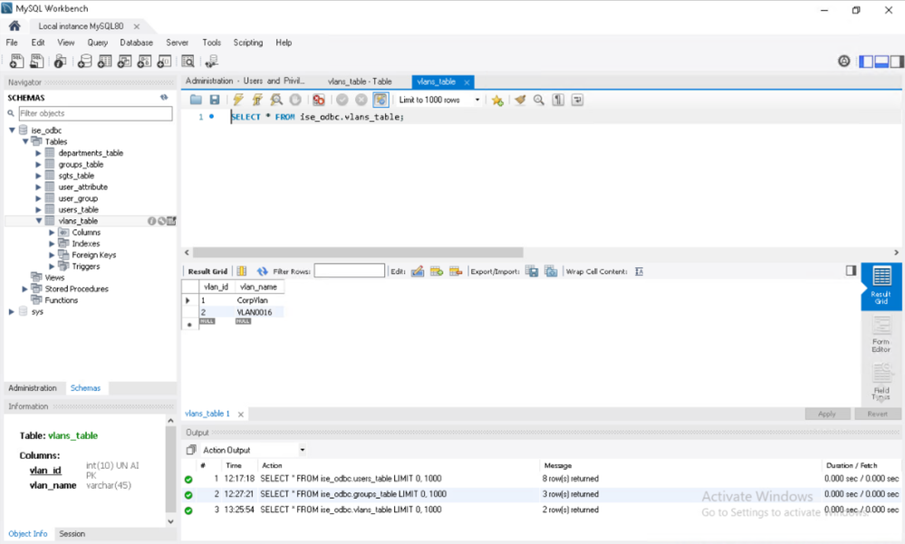Open find panel magnifier in editor toolbar
Screen dimensions: 905x544
click(x=539, y=100)
